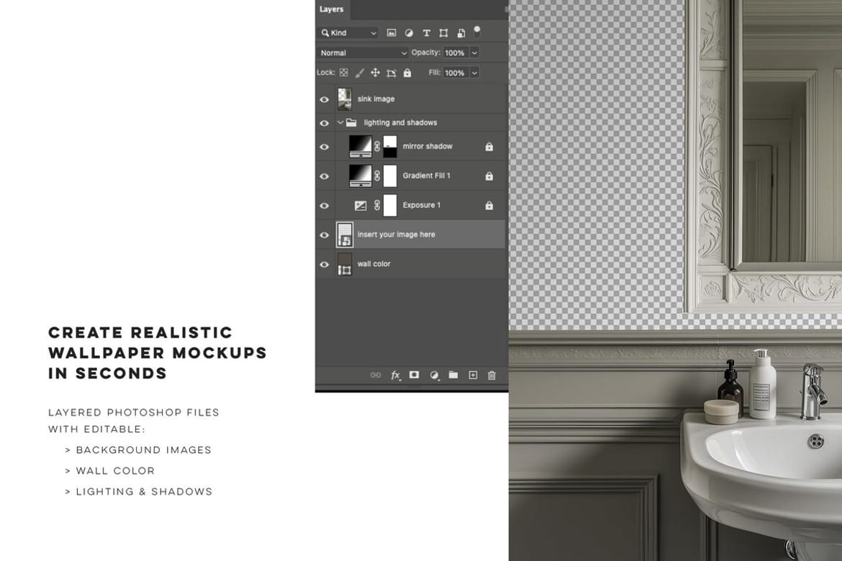The width and height of the screenshot is (842, 561).
Task: Select the wall color layer name
Action: coord(374,263)
